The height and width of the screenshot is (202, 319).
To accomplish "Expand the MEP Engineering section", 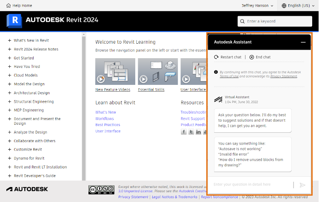I will (x=9, y=110).
